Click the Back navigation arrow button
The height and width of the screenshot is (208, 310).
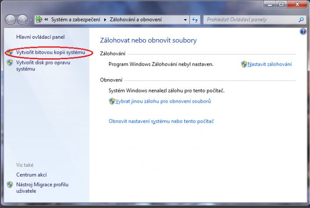click(10, 20)
